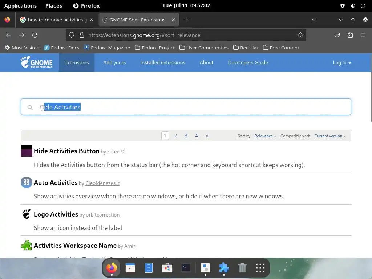Click the security shield tray icon
The height and width of the screenshot is (279, 372).
342,6
